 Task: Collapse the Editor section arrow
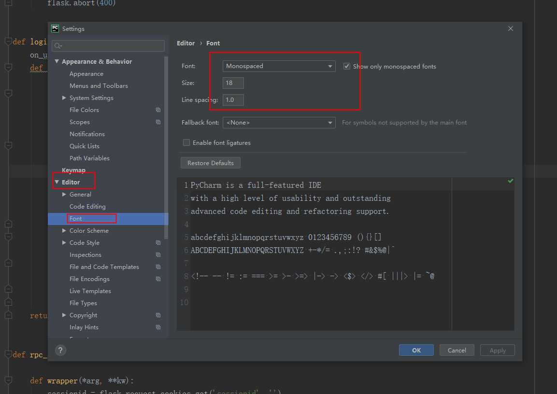click(57, 182)
